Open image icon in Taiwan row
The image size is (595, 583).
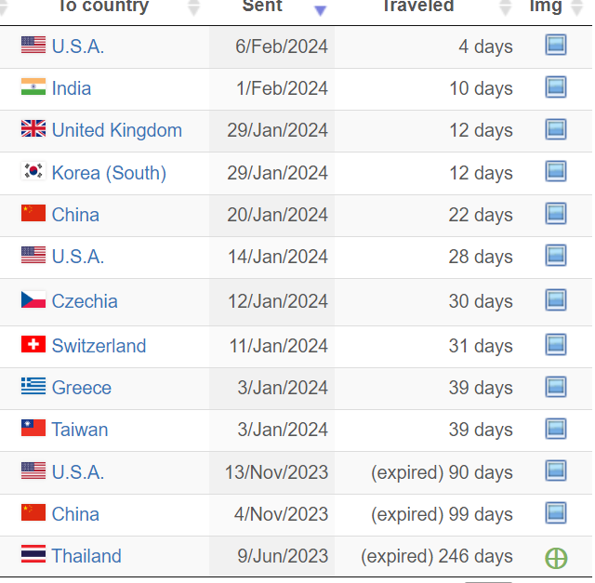(x=556, y=429)
